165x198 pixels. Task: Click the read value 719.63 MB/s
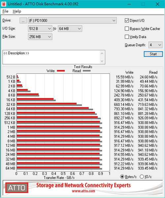148,105
